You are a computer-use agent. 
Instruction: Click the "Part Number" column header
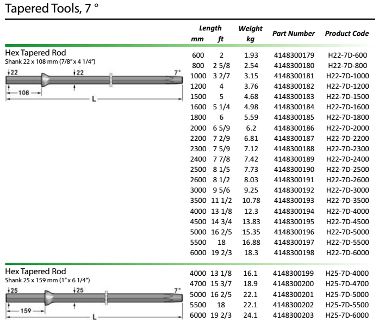[x=293, y=34]
